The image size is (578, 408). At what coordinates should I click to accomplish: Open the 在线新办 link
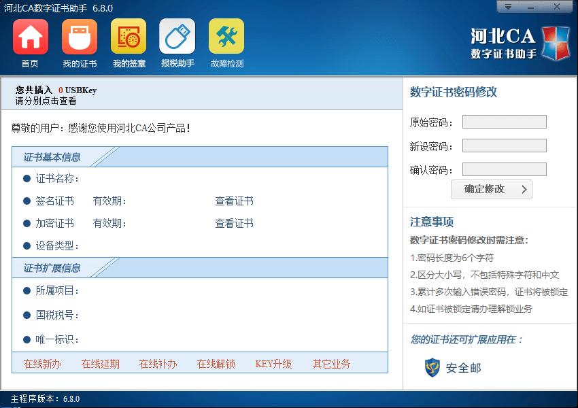click(x=42, y=364)
